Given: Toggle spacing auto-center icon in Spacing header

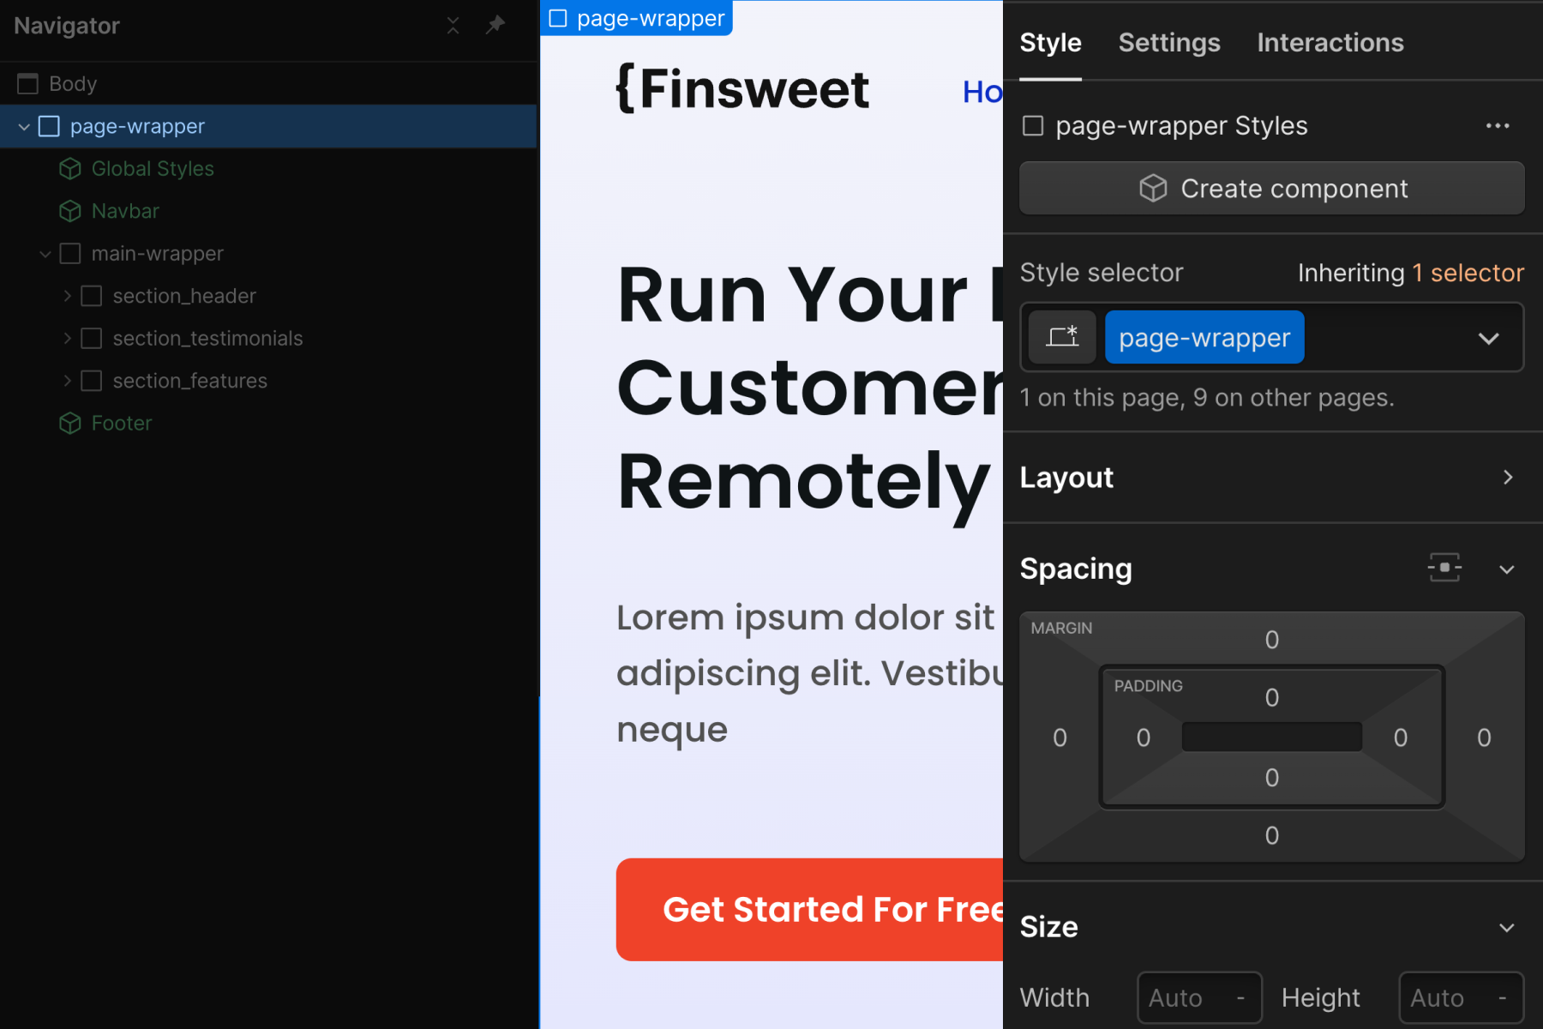Looking at the screenshot, I should 1444,568.
